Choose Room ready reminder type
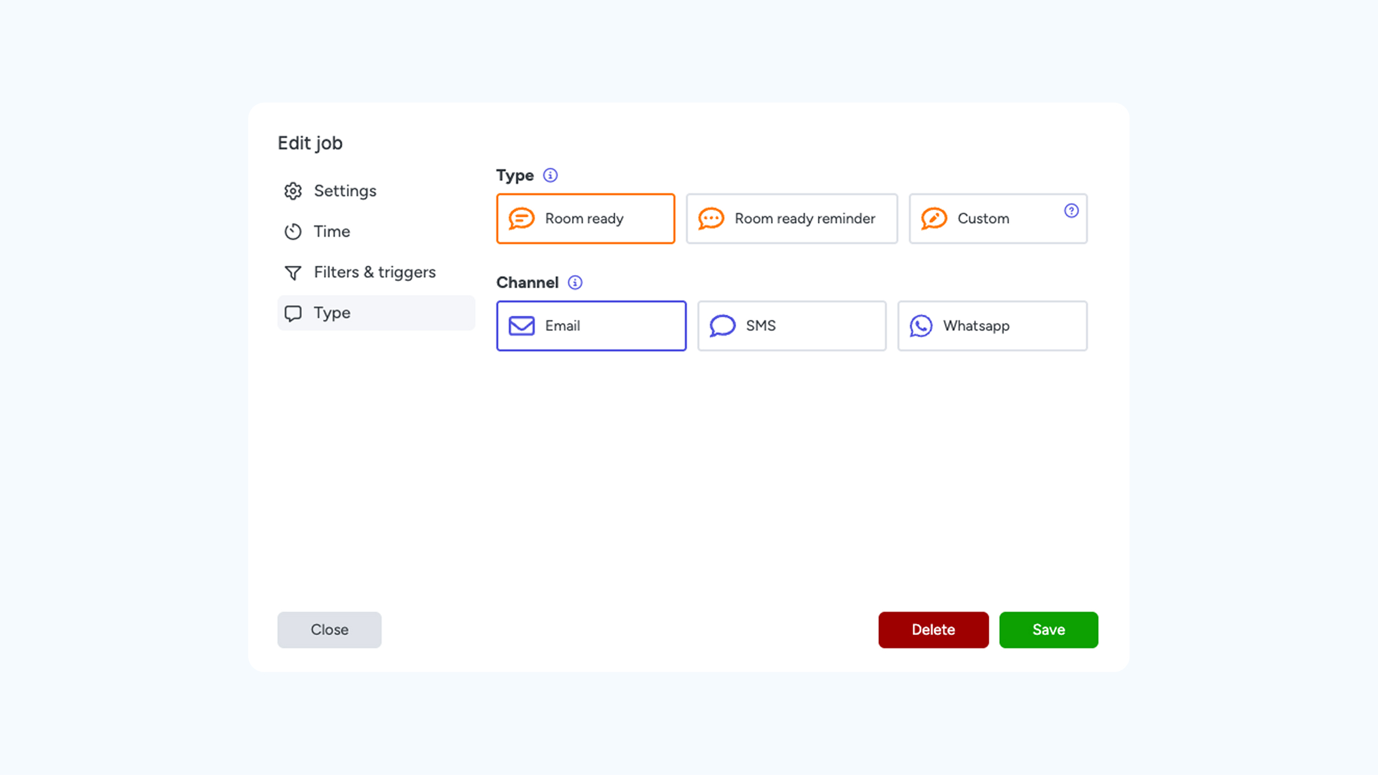 coord(791,218)
